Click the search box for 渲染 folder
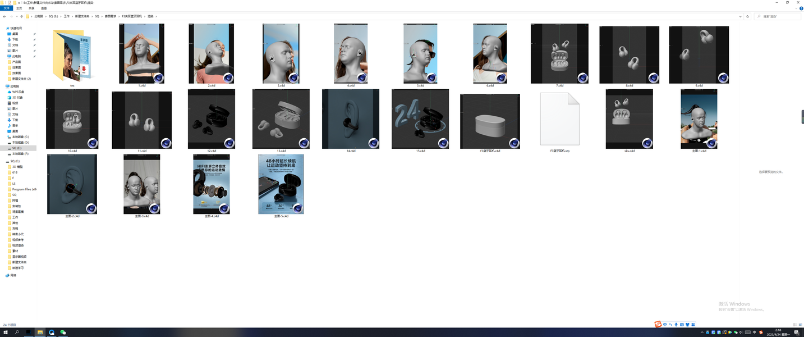 [778, 16]
